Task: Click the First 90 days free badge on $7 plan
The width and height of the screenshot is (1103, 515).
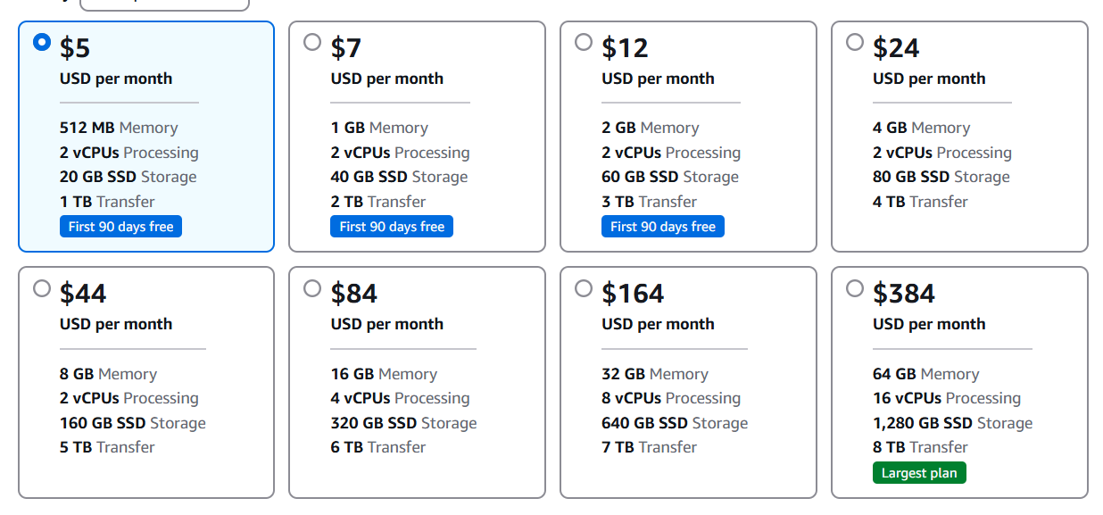Action: [x=392, y=227]
